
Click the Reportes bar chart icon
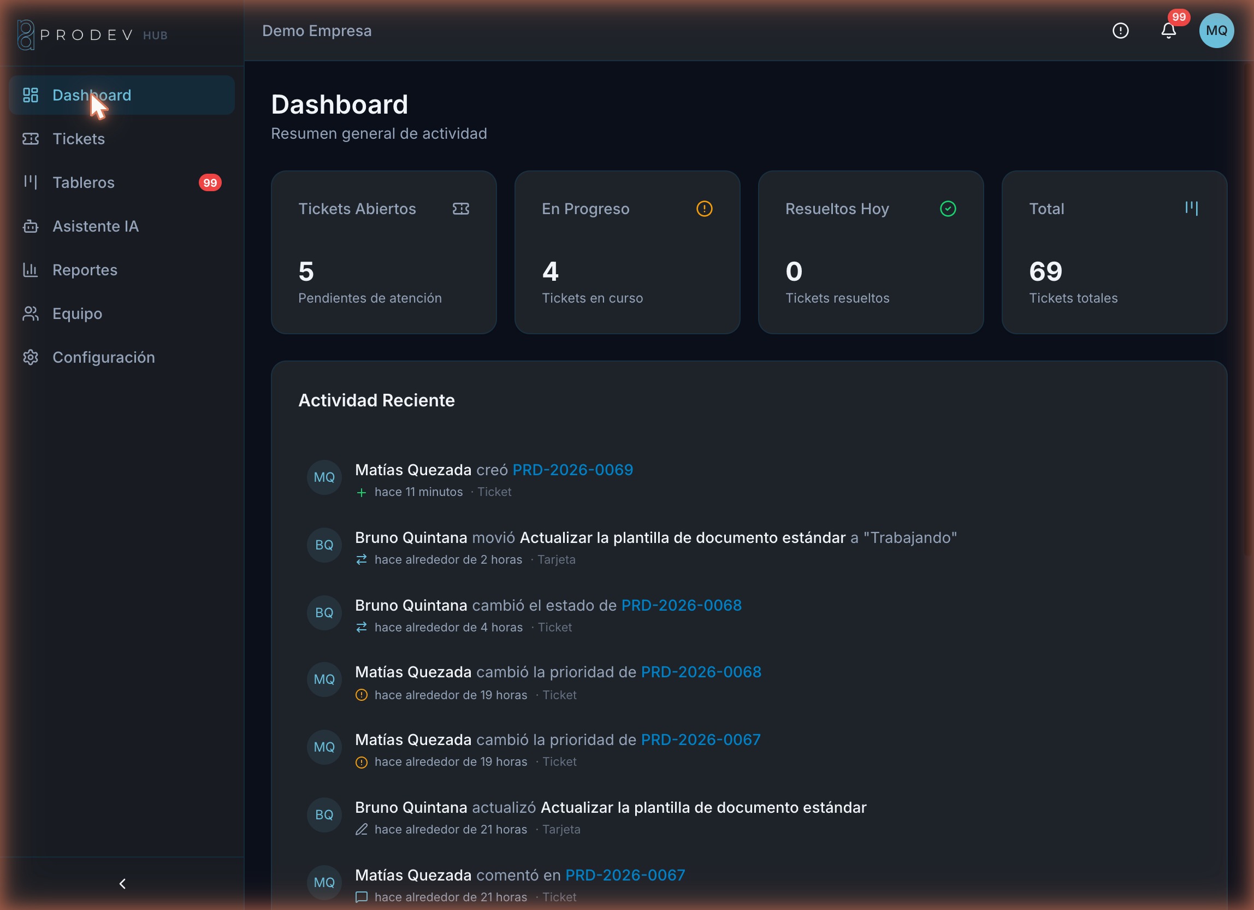[x=31, y=270]
